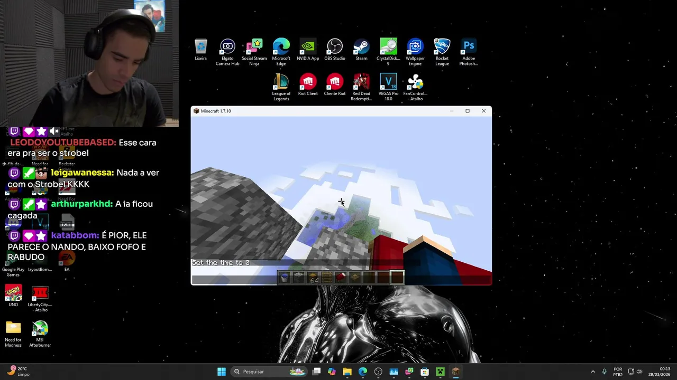Open the Cliente Riot desktop shortcut
677x380 pixels.
click(335, 85)
